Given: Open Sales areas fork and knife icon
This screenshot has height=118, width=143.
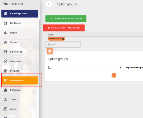Looking at the screenshot, I should point(5,52).
